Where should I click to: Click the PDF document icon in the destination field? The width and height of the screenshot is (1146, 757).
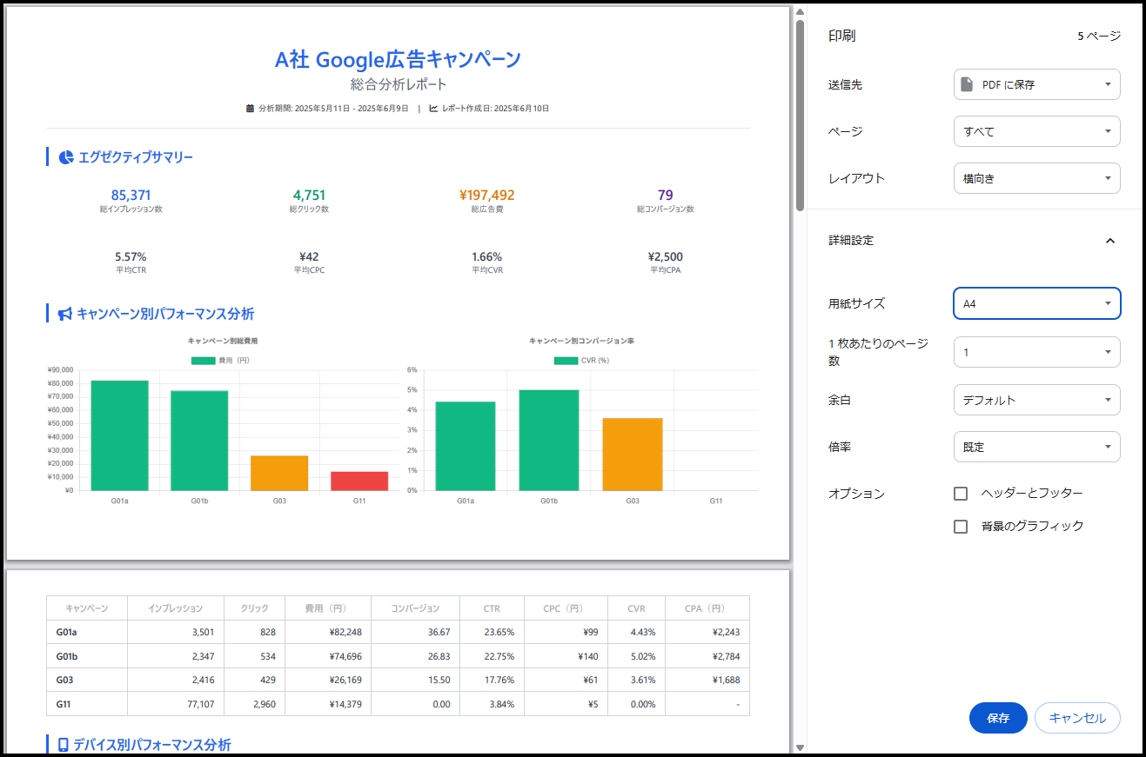[x=966, y=84]
